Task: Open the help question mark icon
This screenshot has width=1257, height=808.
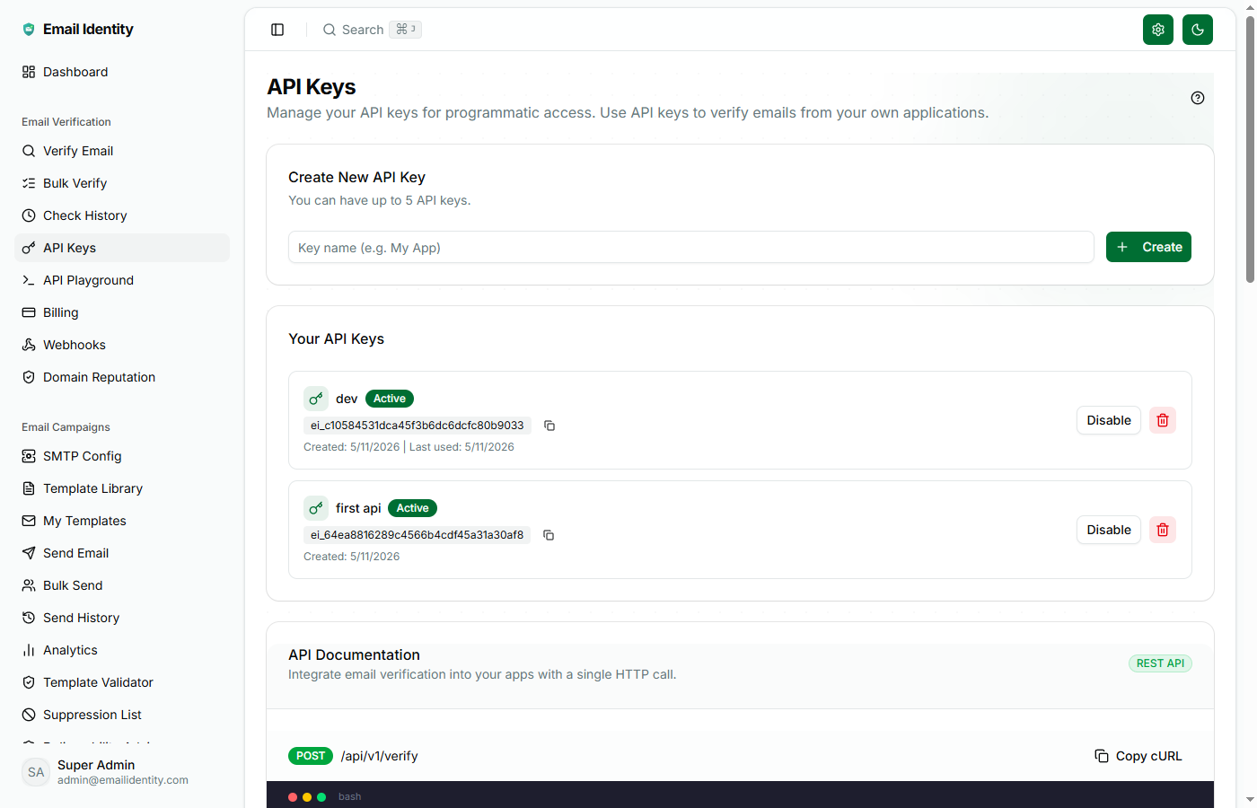Action: (x=1198, y=98)
